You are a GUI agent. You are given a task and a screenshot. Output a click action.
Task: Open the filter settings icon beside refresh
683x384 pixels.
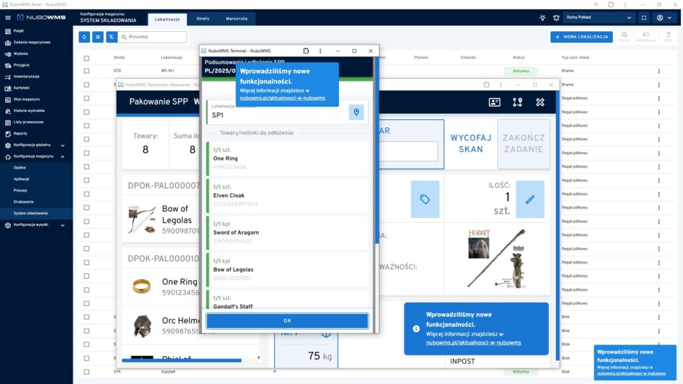(x=98, y=37)
